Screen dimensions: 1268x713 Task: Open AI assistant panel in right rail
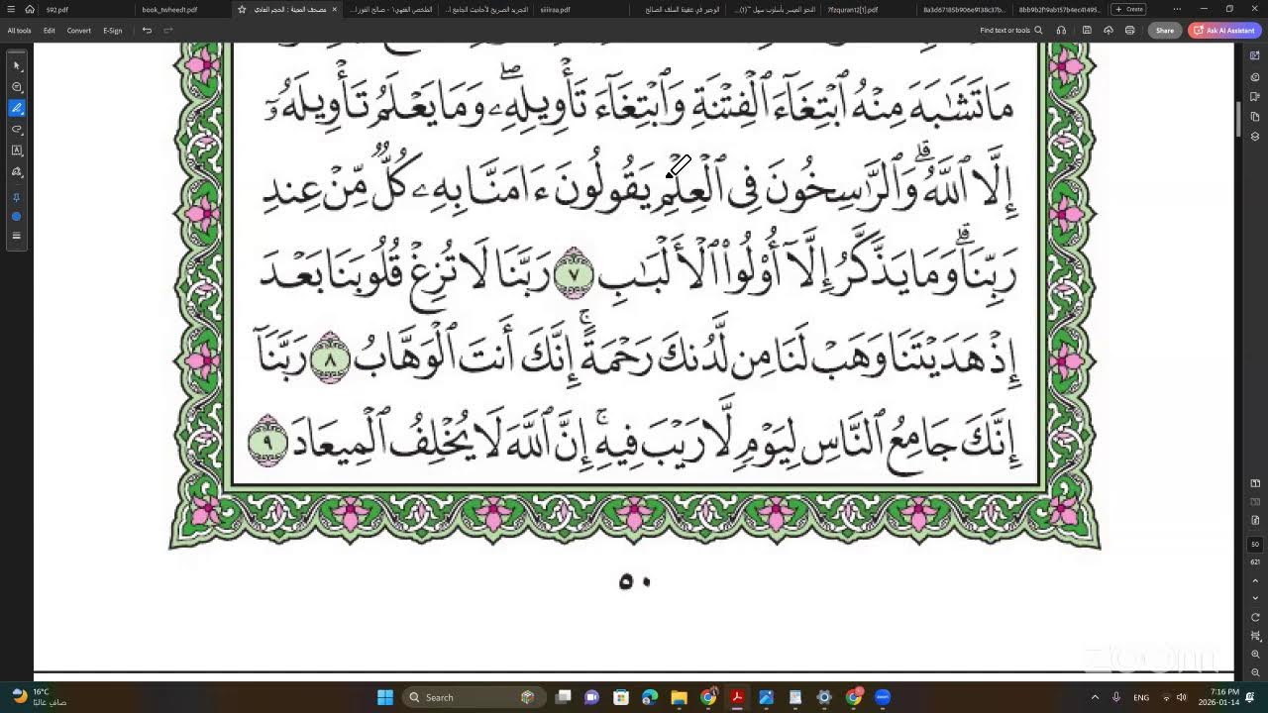(x=1255, y=55)
